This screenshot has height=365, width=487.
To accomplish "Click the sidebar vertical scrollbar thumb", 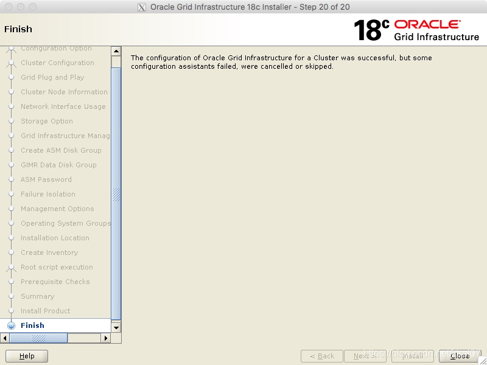I will (x=116, y=194).
